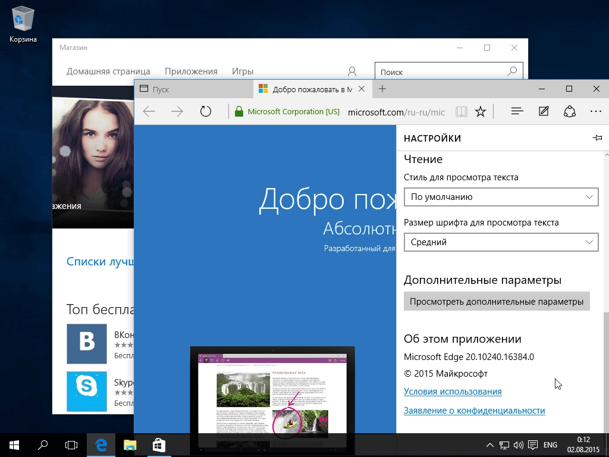Expand 'По умолчанию' reading style dropdown
Screen dimensions: 609x457
coord(501,197)
